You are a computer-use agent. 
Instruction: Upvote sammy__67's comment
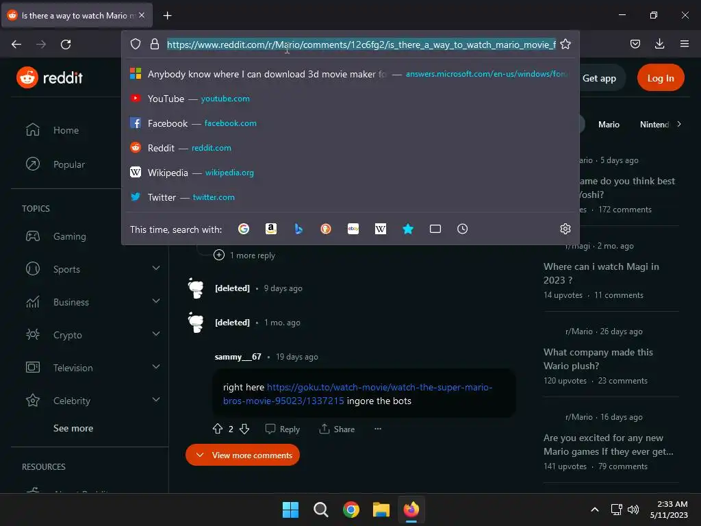coord(218,429)
